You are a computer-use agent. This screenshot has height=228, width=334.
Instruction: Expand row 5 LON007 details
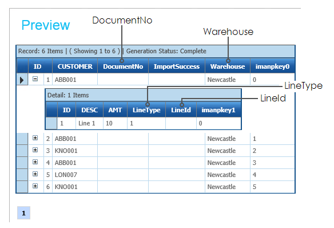(35, 174)
